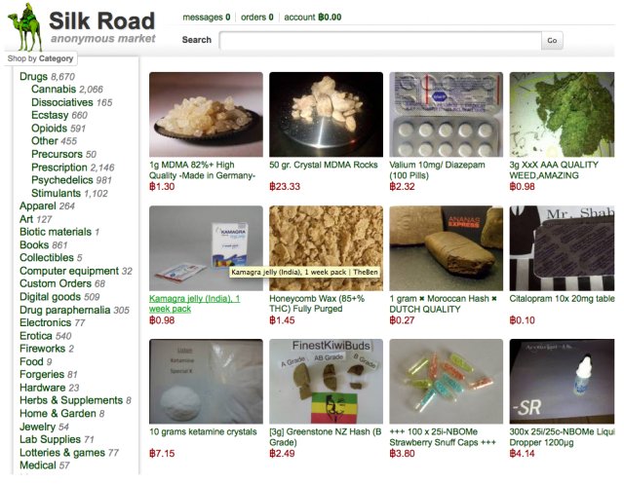Open the Valium Diazepam pills thumbnail
This screenshot has height=484, width=624.
[x=447, y=115]
